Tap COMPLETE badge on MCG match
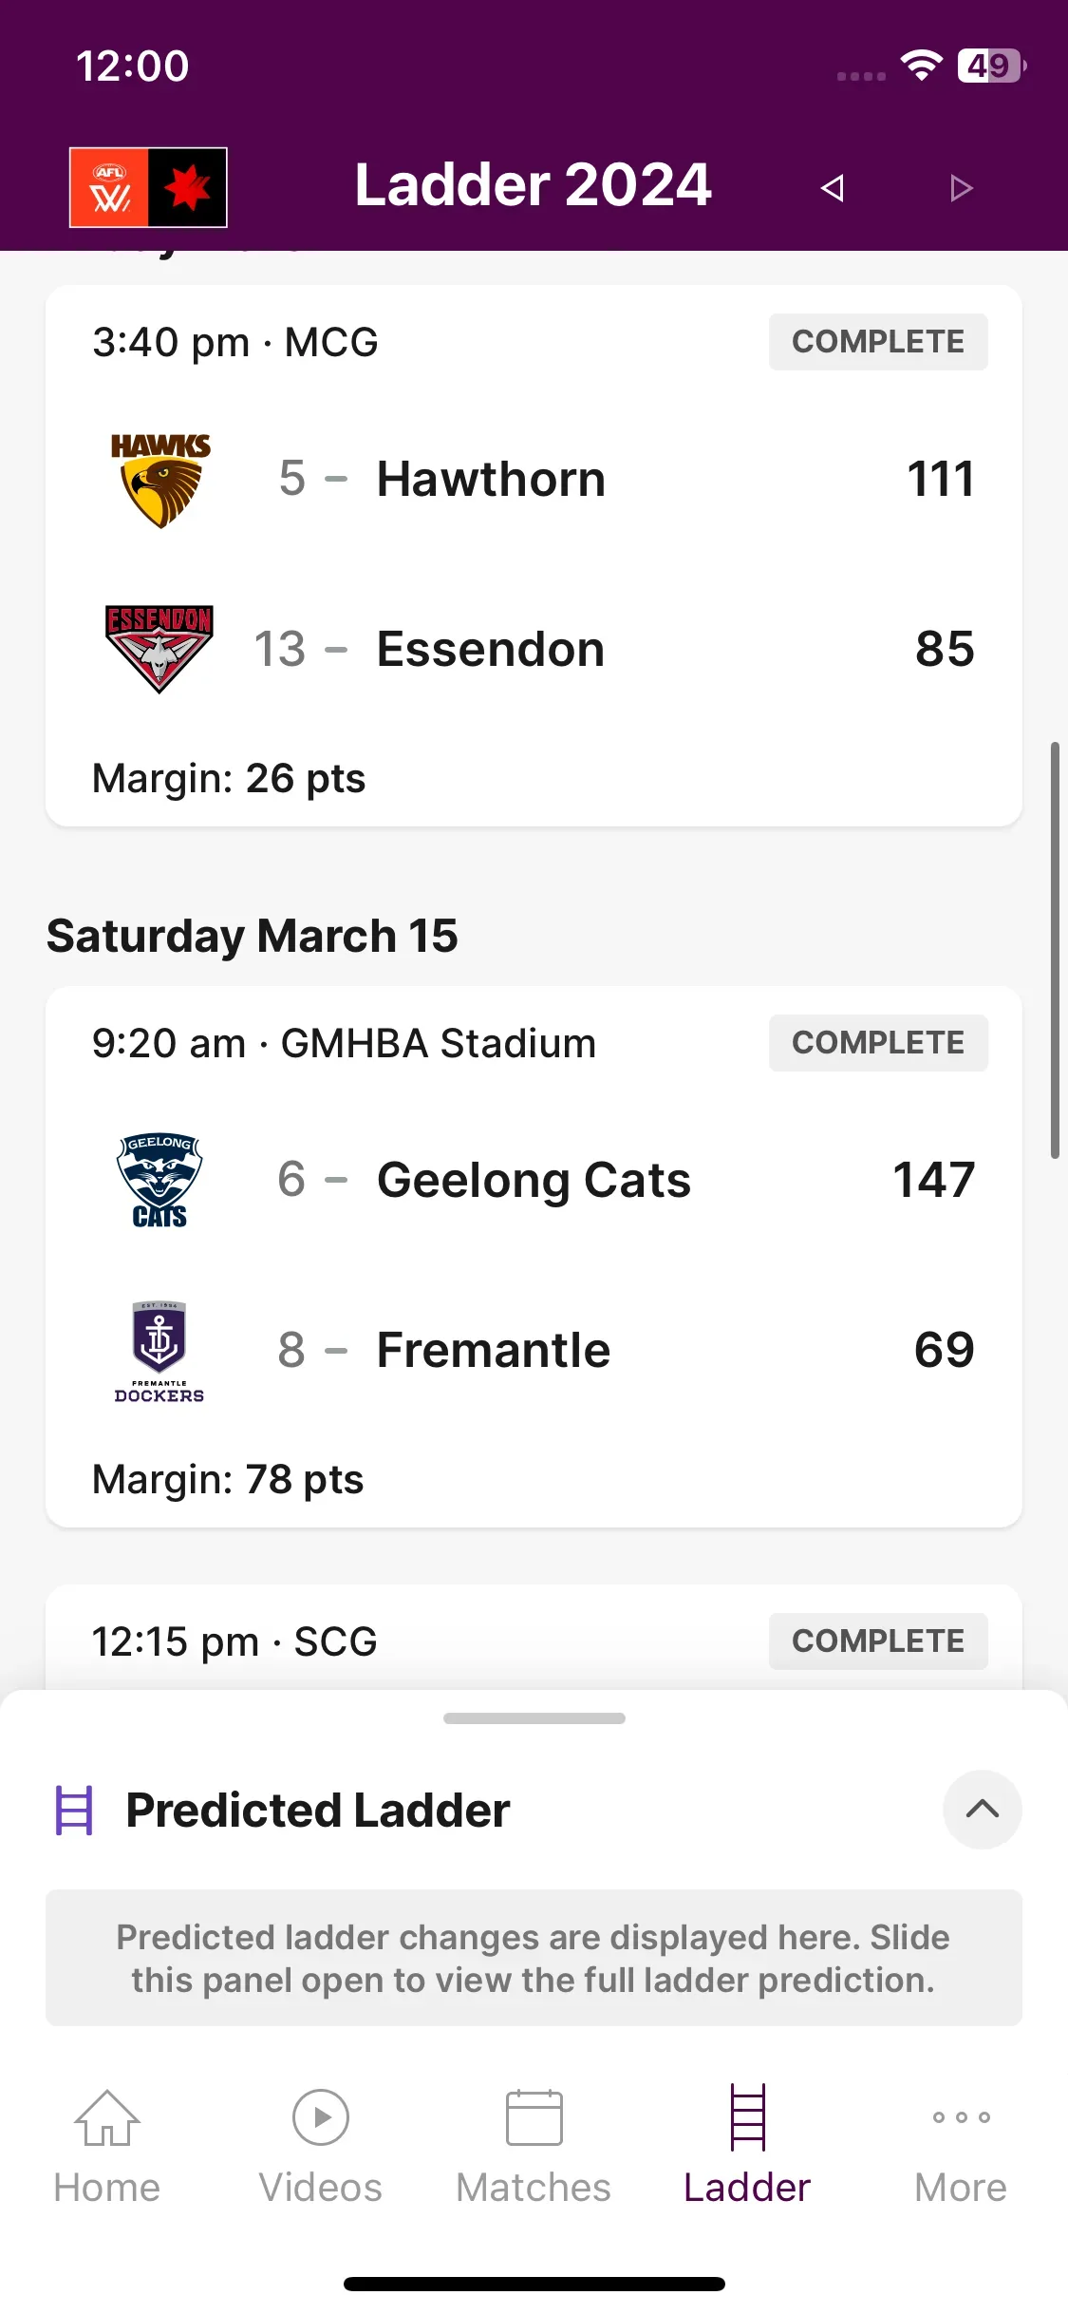The image size is (1068, 2314). 878,342
